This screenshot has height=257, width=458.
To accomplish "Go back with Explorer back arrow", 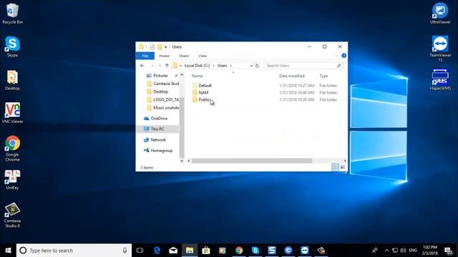I will (142, 66).
